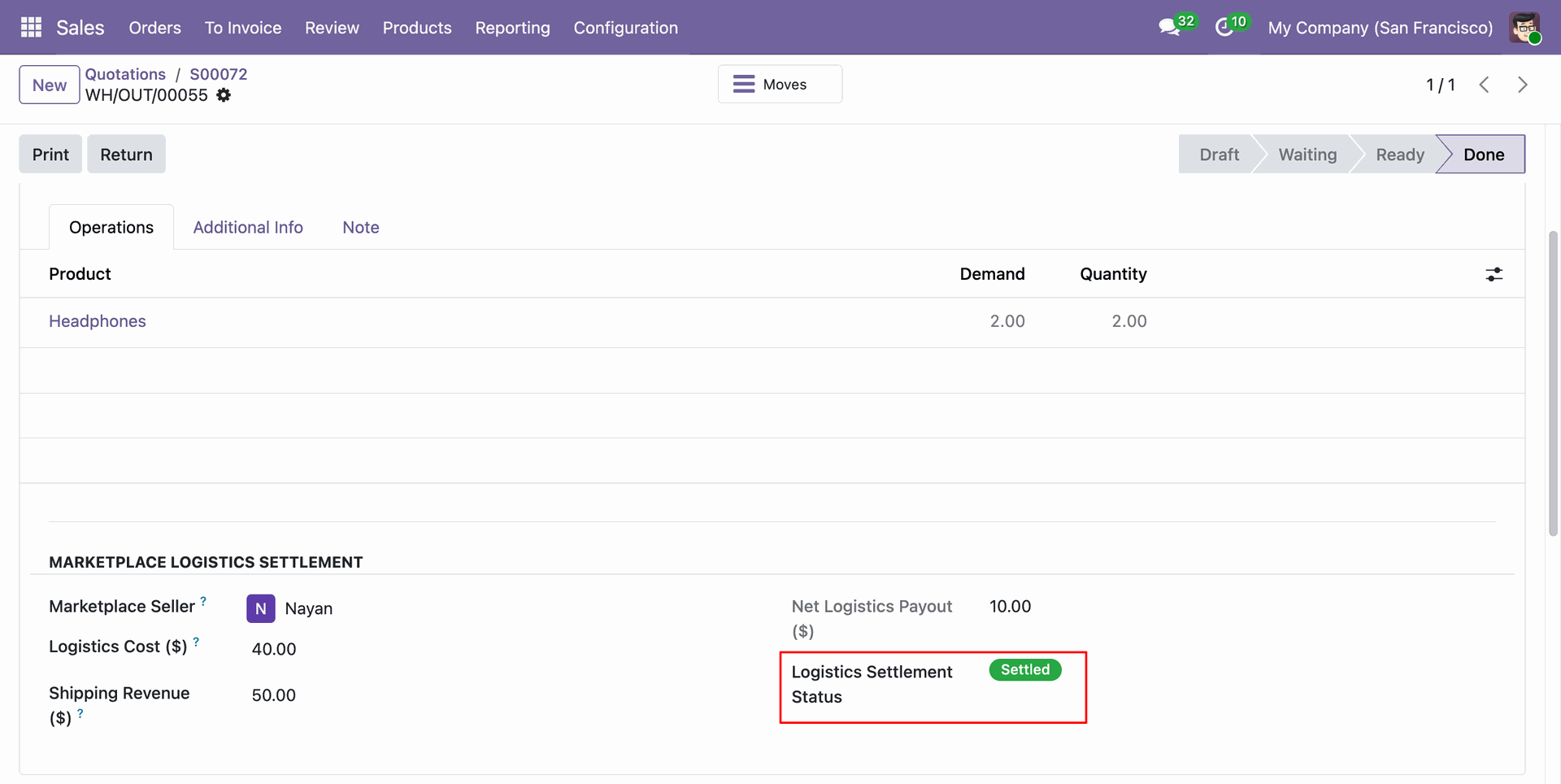
Task: Click the Logistics Settlement Status label
Action: (x=872, y=684)
